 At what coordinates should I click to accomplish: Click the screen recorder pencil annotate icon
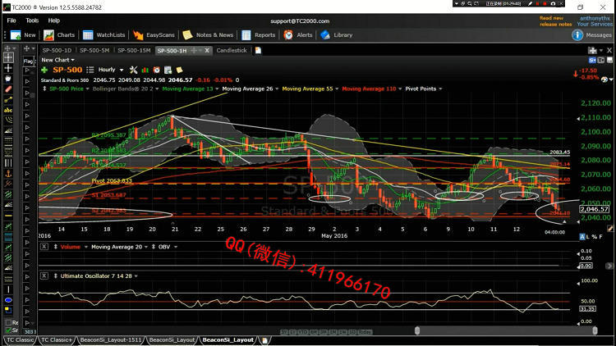[530, 3]
